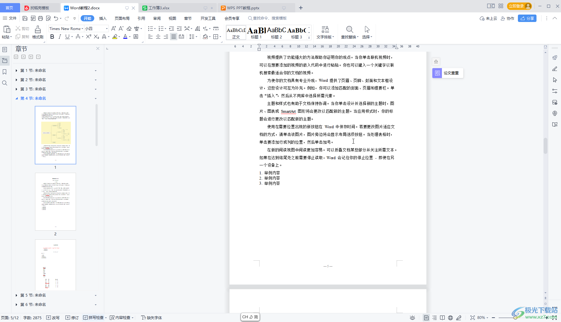Apply the yellow highlight color

tap(115, 37)
